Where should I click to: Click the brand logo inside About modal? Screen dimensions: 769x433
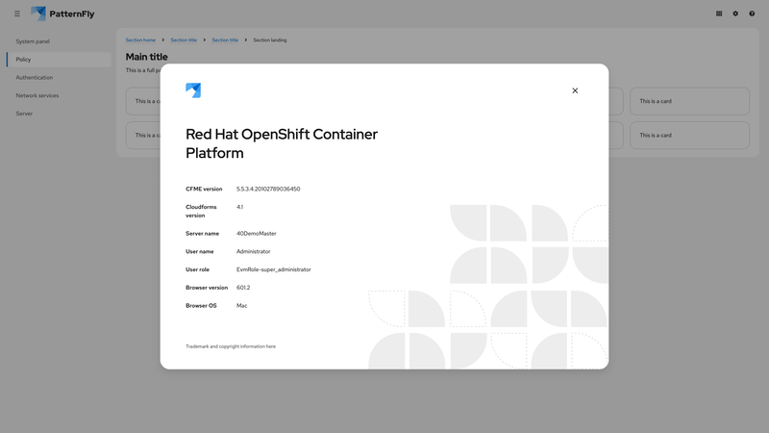193,90
